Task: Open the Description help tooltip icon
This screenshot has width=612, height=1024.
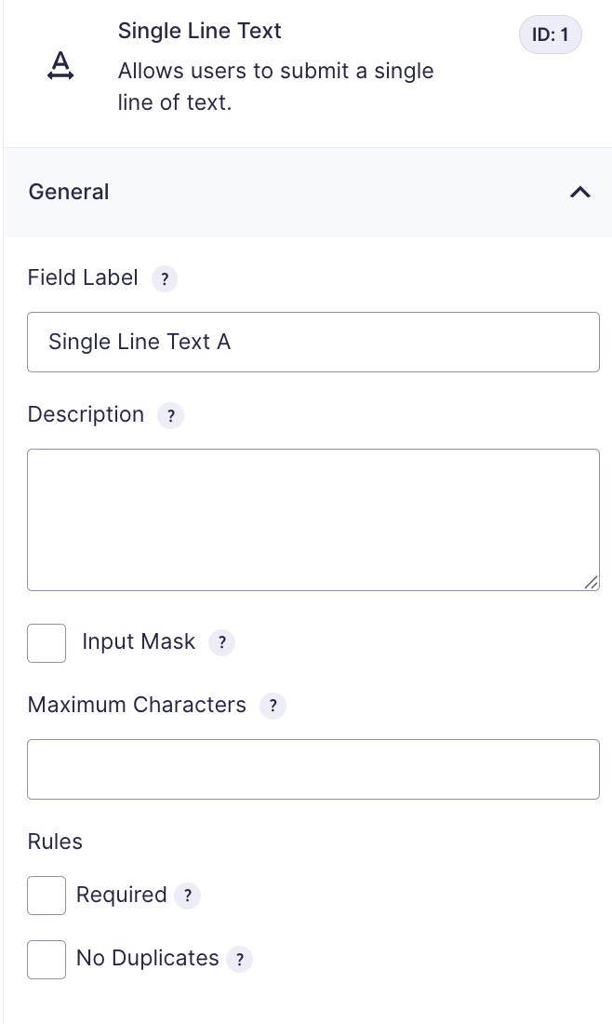Action: pyautogui.click(x=170, y=416)
